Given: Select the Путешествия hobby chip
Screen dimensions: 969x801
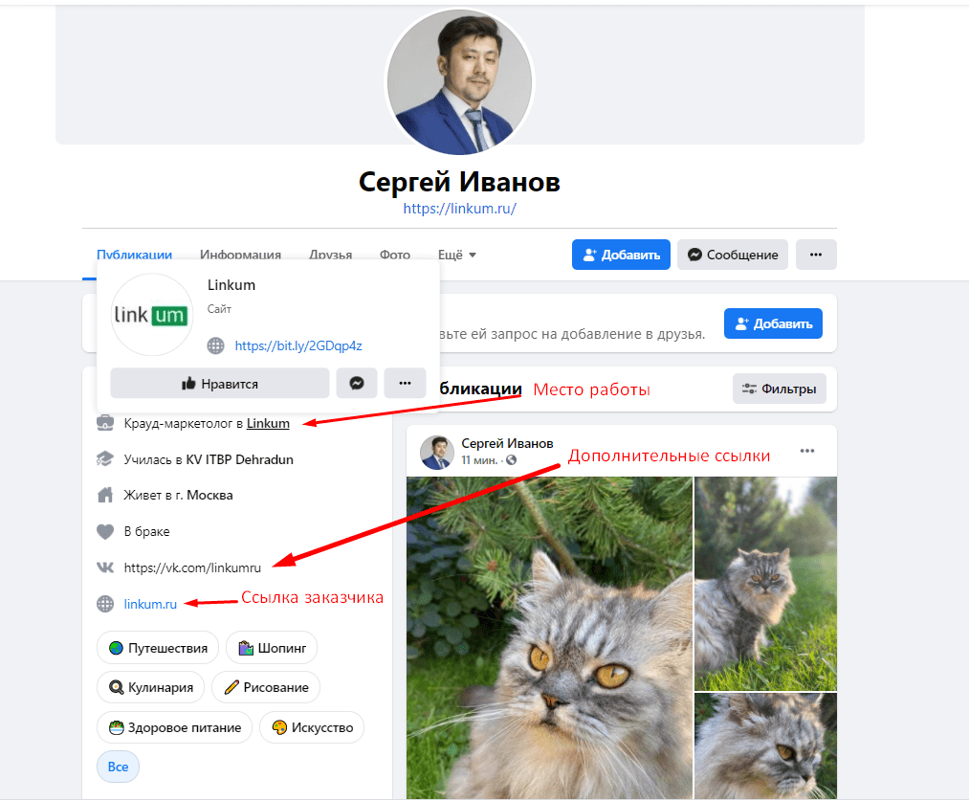Looking at the screenshot, I should [158, 648].
